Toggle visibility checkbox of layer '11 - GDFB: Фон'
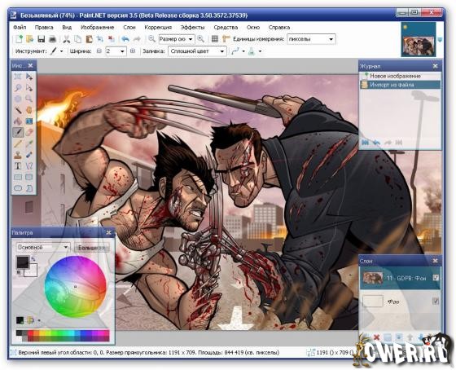This screenshot has height=370, width=456. pyautogui.click(x=436, y=278)
